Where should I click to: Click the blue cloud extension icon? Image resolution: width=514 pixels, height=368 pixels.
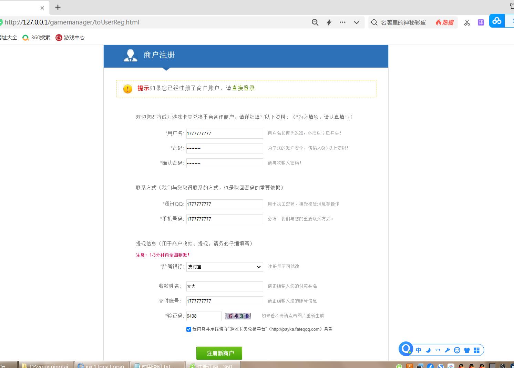pyautogui.click(x=497, y=21)
